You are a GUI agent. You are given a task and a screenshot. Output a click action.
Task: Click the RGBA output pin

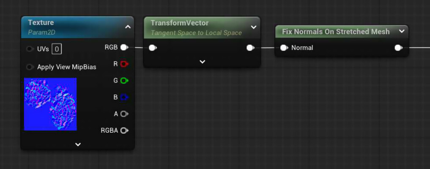[x=124, y=131]
